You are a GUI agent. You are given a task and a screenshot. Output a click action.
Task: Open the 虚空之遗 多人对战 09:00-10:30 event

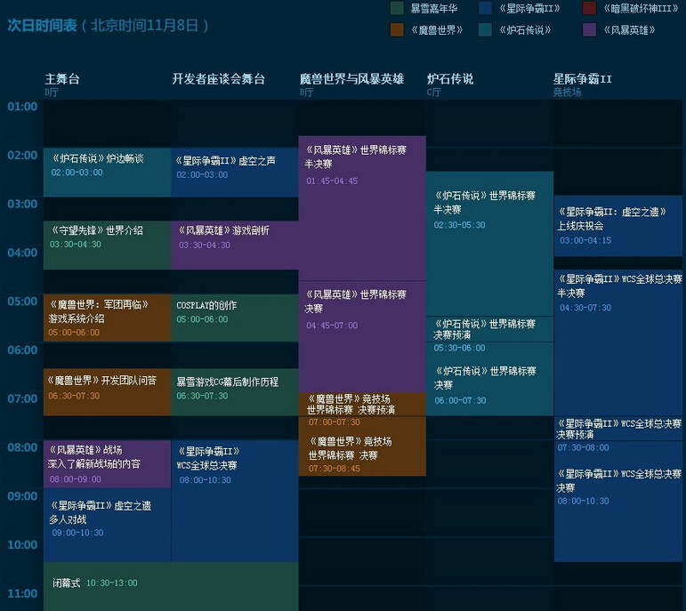pyautogui.click(x=107, y=525)
